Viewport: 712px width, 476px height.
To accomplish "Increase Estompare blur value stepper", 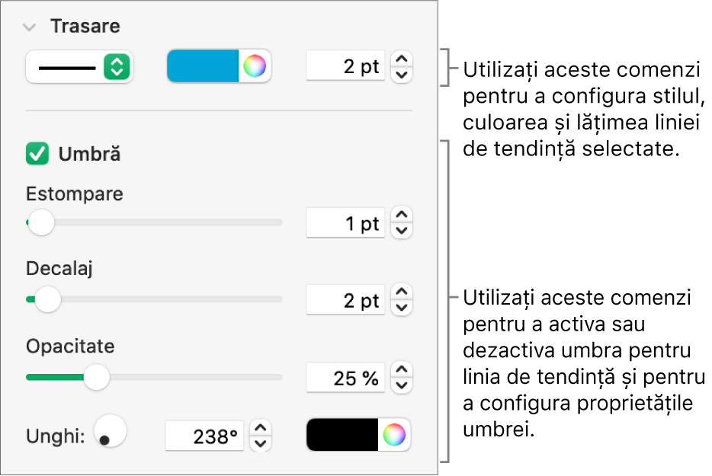I will [403, 216].
